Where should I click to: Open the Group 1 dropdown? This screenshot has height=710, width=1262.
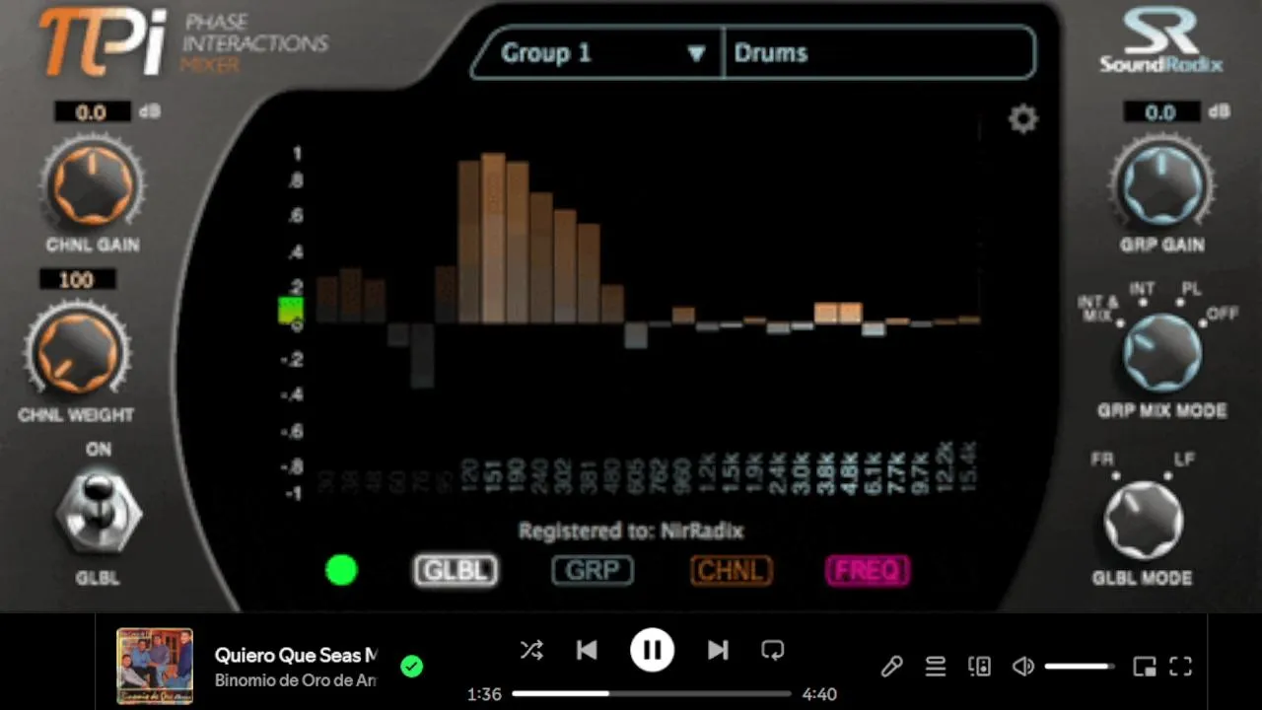[x=597, y=53]
